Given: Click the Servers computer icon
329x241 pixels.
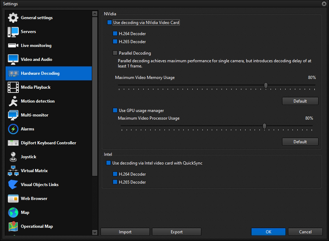Looking at the screenshot, I should (x=13, y=32).
